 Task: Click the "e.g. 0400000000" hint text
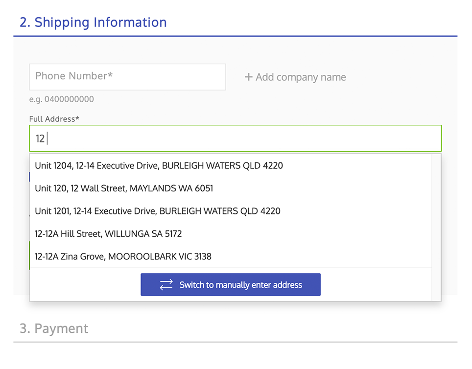pyautogui.click(x=62, y=99)
